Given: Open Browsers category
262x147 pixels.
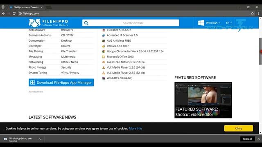Looking at the screenshot, I should (x=67, y=30).
